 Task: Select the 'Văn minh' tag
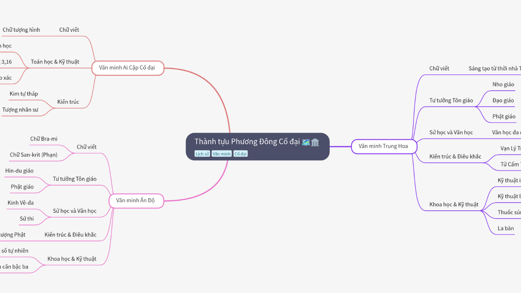point(221,154)
